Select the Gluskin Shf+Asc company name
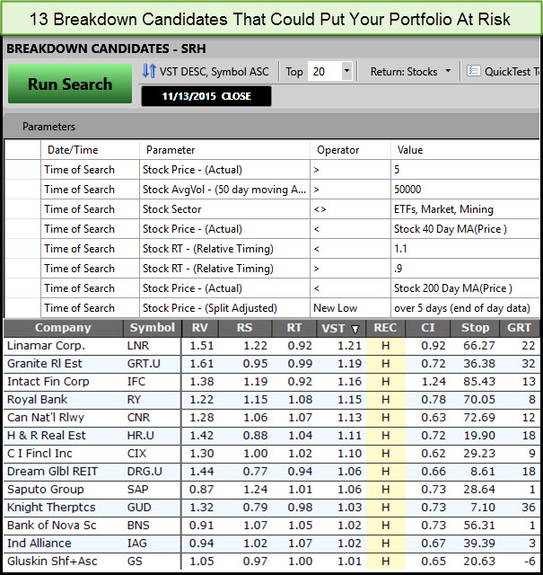Image resolution: width=543 pixels, height=575 pixels. pyautogui.click(x=52, y=562)
